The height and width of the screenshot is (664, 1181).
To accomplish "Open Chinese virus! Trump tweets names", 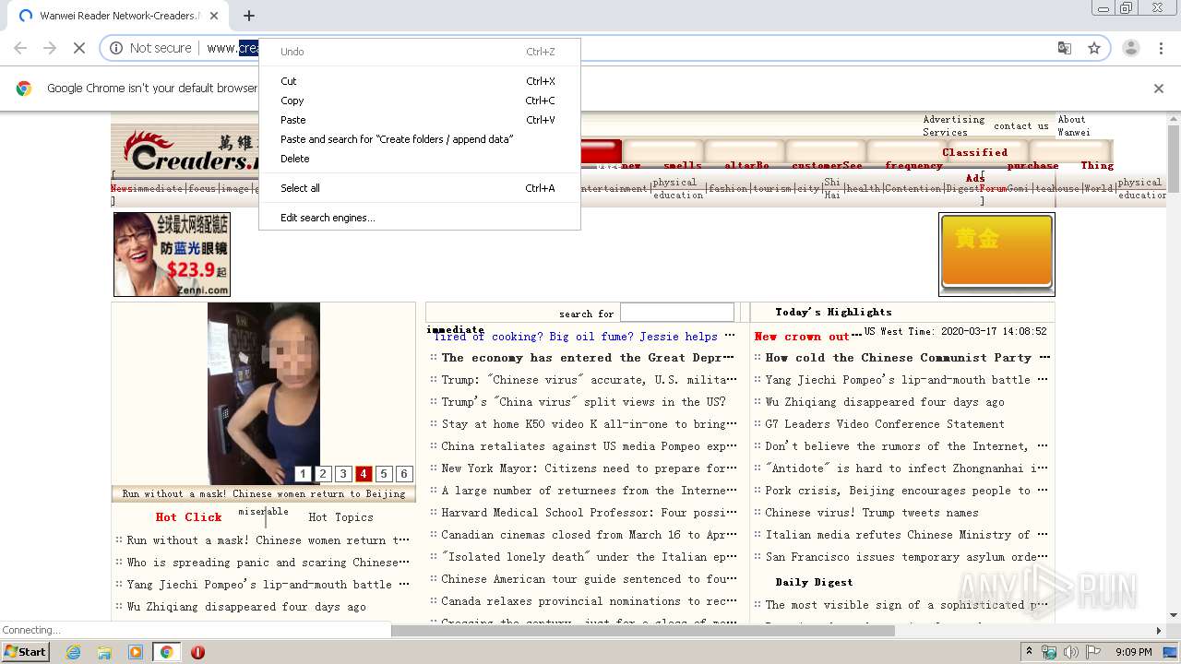I will point(872,513).
